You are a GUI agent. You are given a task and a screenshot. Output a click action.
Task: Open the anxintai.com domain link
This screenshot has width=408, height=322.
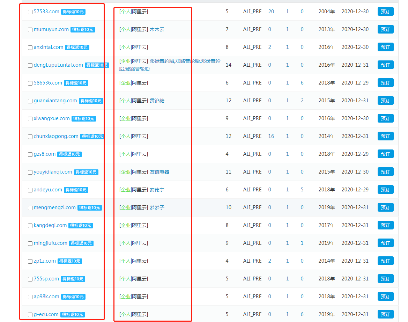pyautogui.click(x=49, y=47)
